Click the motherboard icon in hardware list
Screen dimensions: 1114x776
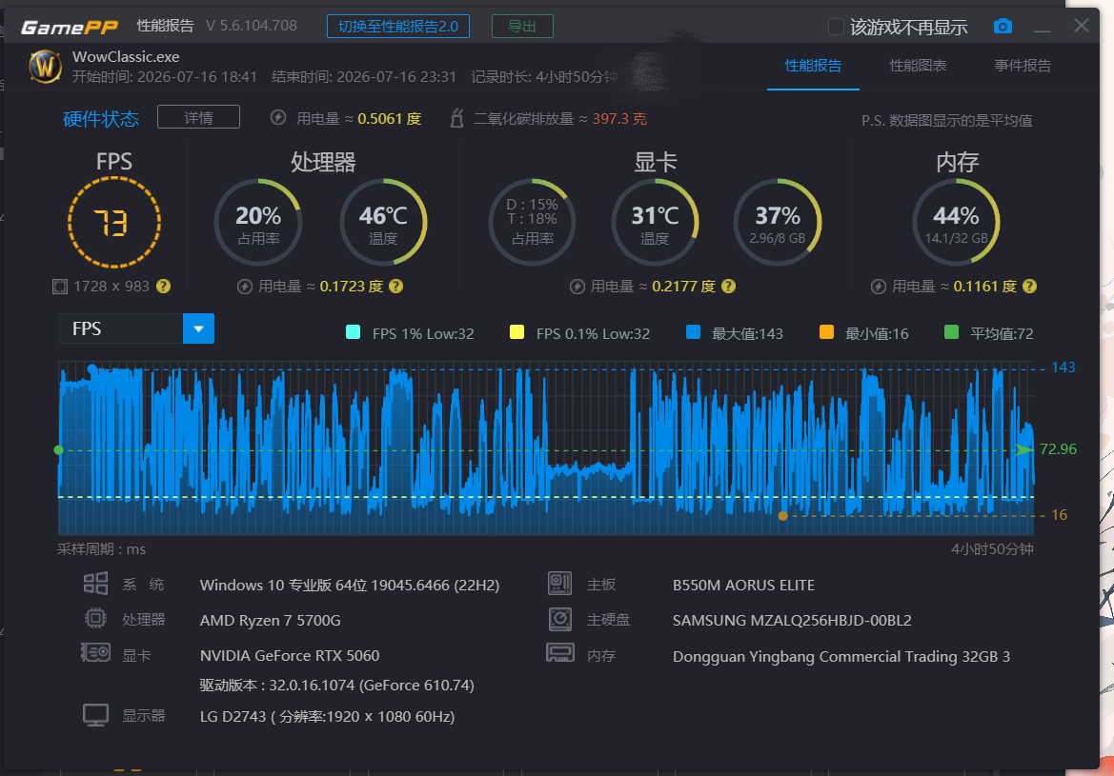pyautogui.click(x=559, y=584)
